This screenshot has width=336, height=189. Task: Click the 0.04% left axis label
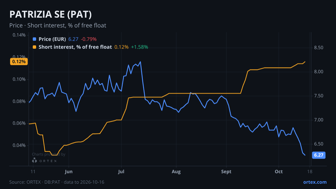(19, 145)
